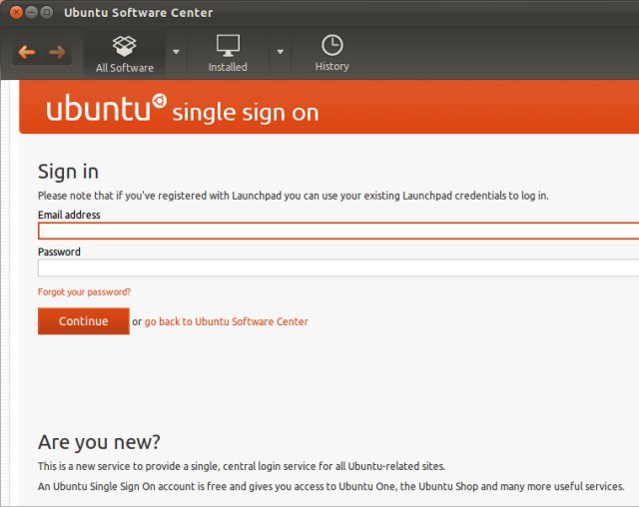Expand the All Software dropdown arrow
The width and height of the screenshot is (639, 507).
[176, 52]
